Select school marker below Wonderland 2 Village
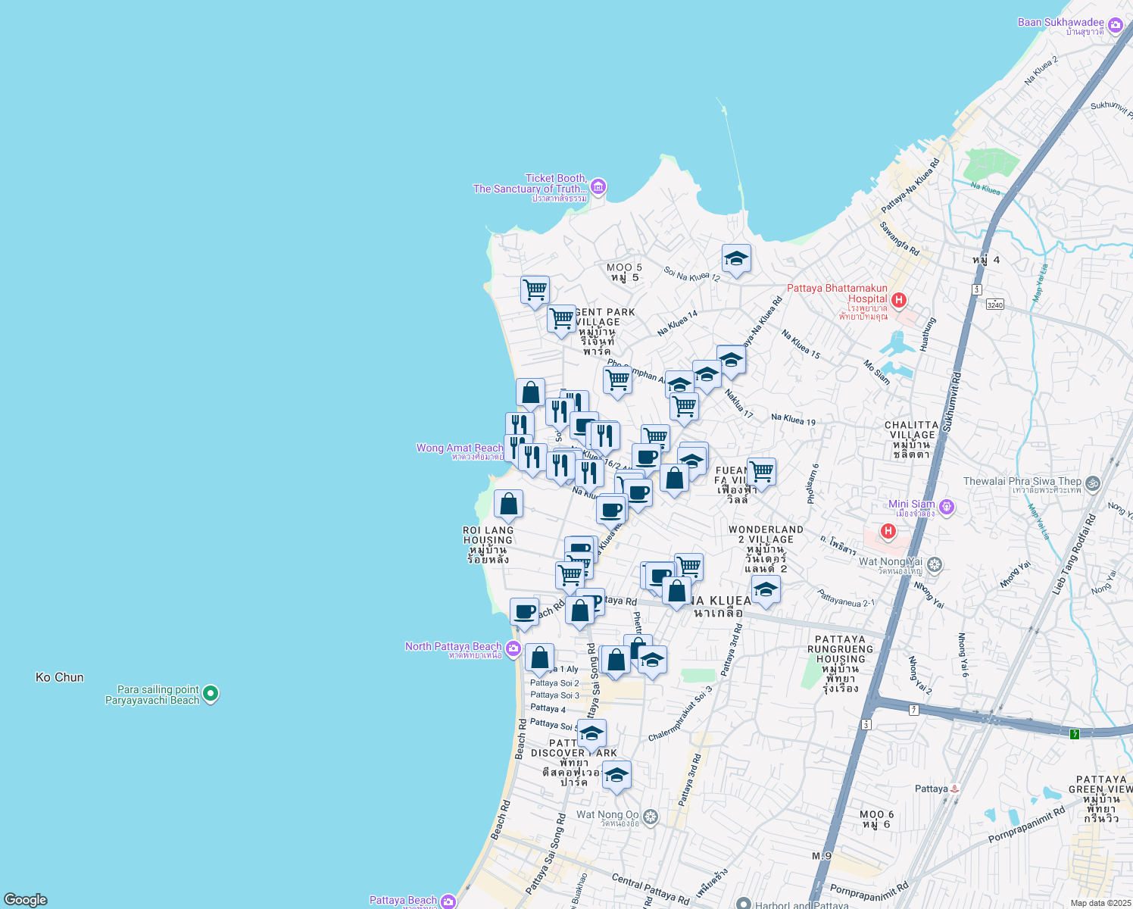1133x909 pixels. 766,589
